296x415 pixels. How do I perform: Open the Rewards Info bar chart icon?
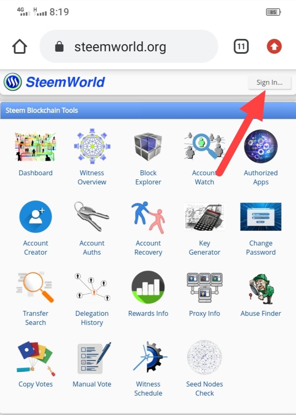pos(148,287)
